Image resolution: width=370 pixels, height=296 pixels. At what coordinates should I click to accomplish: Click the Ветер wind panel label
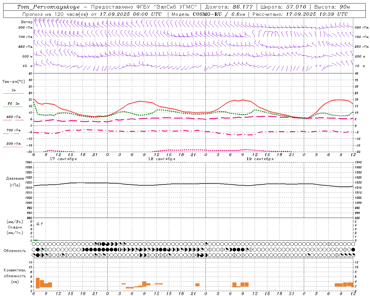pos(27,22)
